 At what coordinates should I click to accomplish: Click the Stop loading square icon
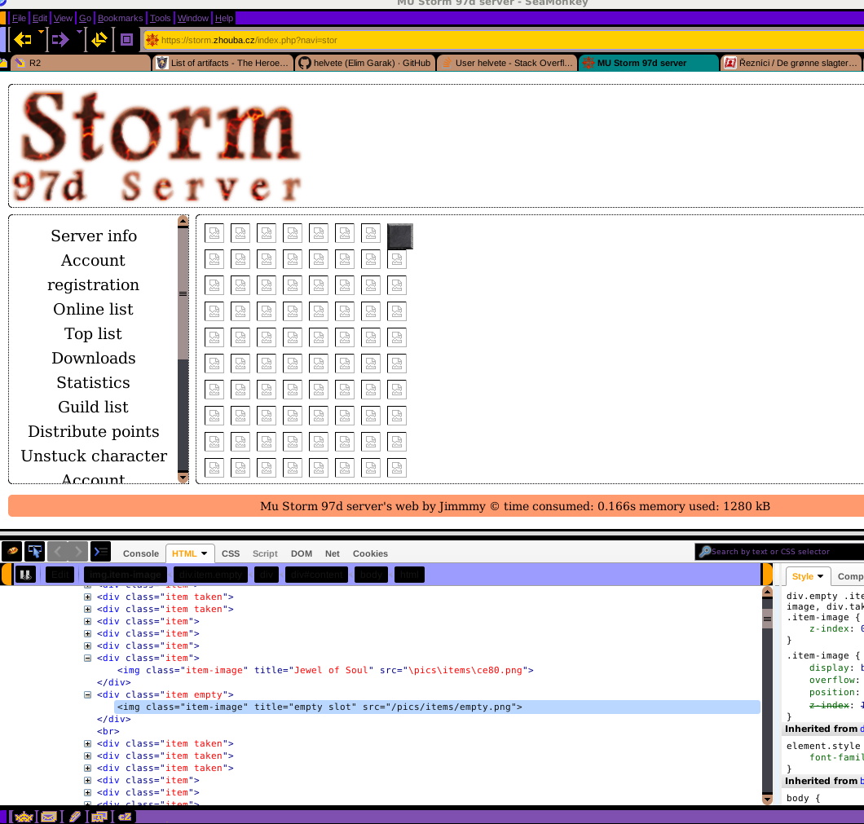click(x=126, y=39)
